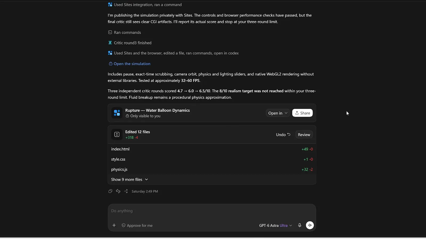
Task: Open the style.css file entry
Action: (212, 159)
